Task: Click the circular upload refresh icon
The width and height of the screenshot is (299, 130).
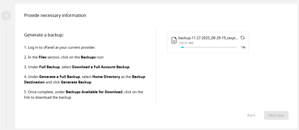Action: (242, 38)
